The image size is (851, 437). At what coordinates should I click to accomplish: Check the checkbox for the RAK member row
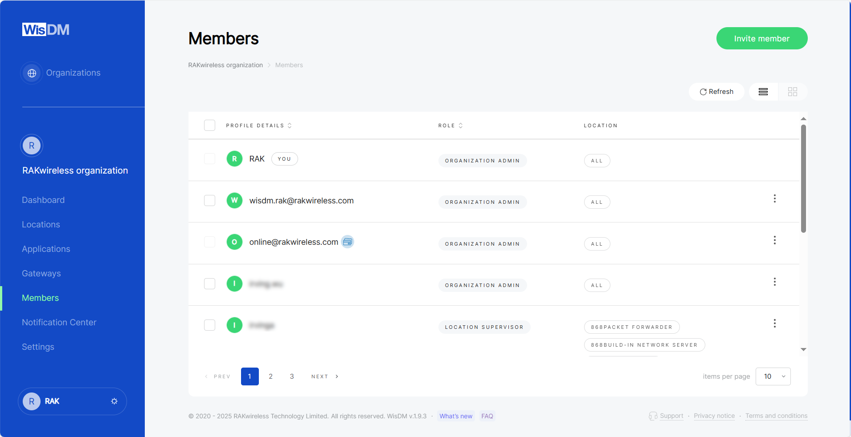[209, 159]
